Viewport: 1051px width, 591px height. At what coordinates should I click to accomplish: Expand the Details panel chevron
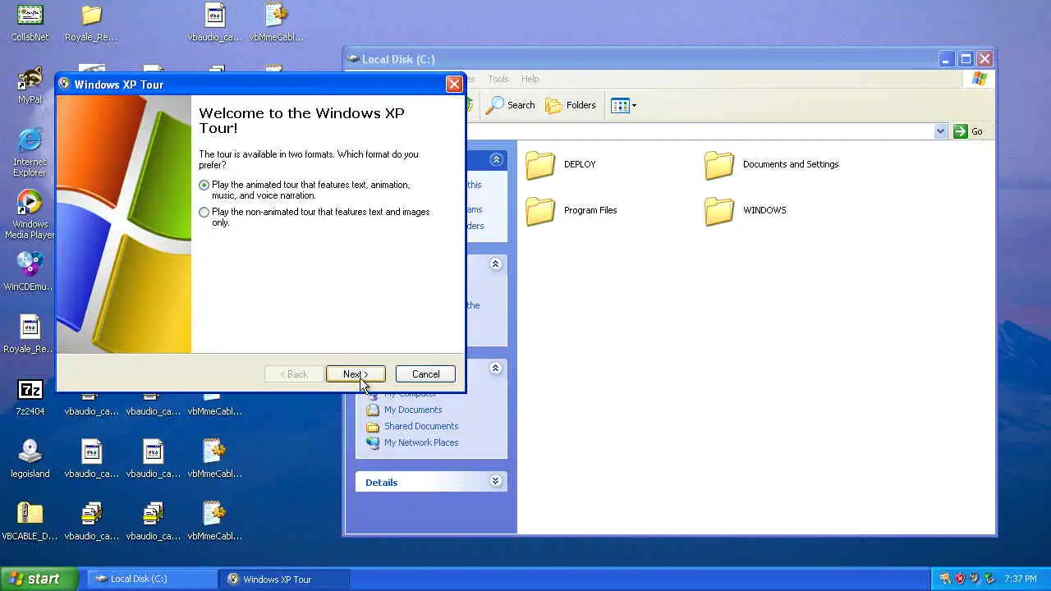pos(495,481)
